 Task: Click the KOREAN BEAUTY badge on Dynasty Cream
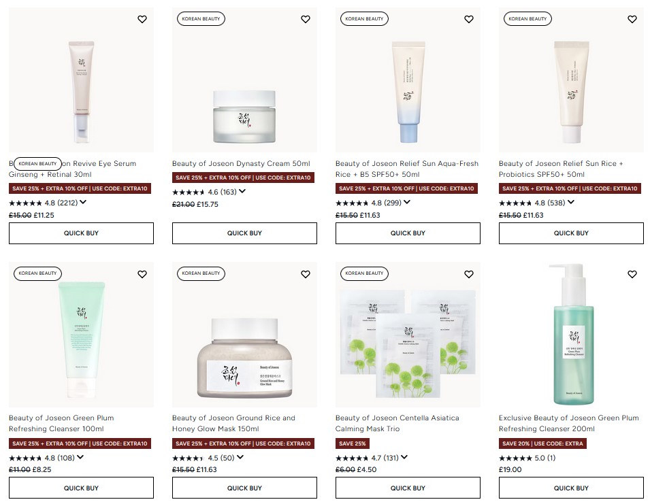coord(200,18)
